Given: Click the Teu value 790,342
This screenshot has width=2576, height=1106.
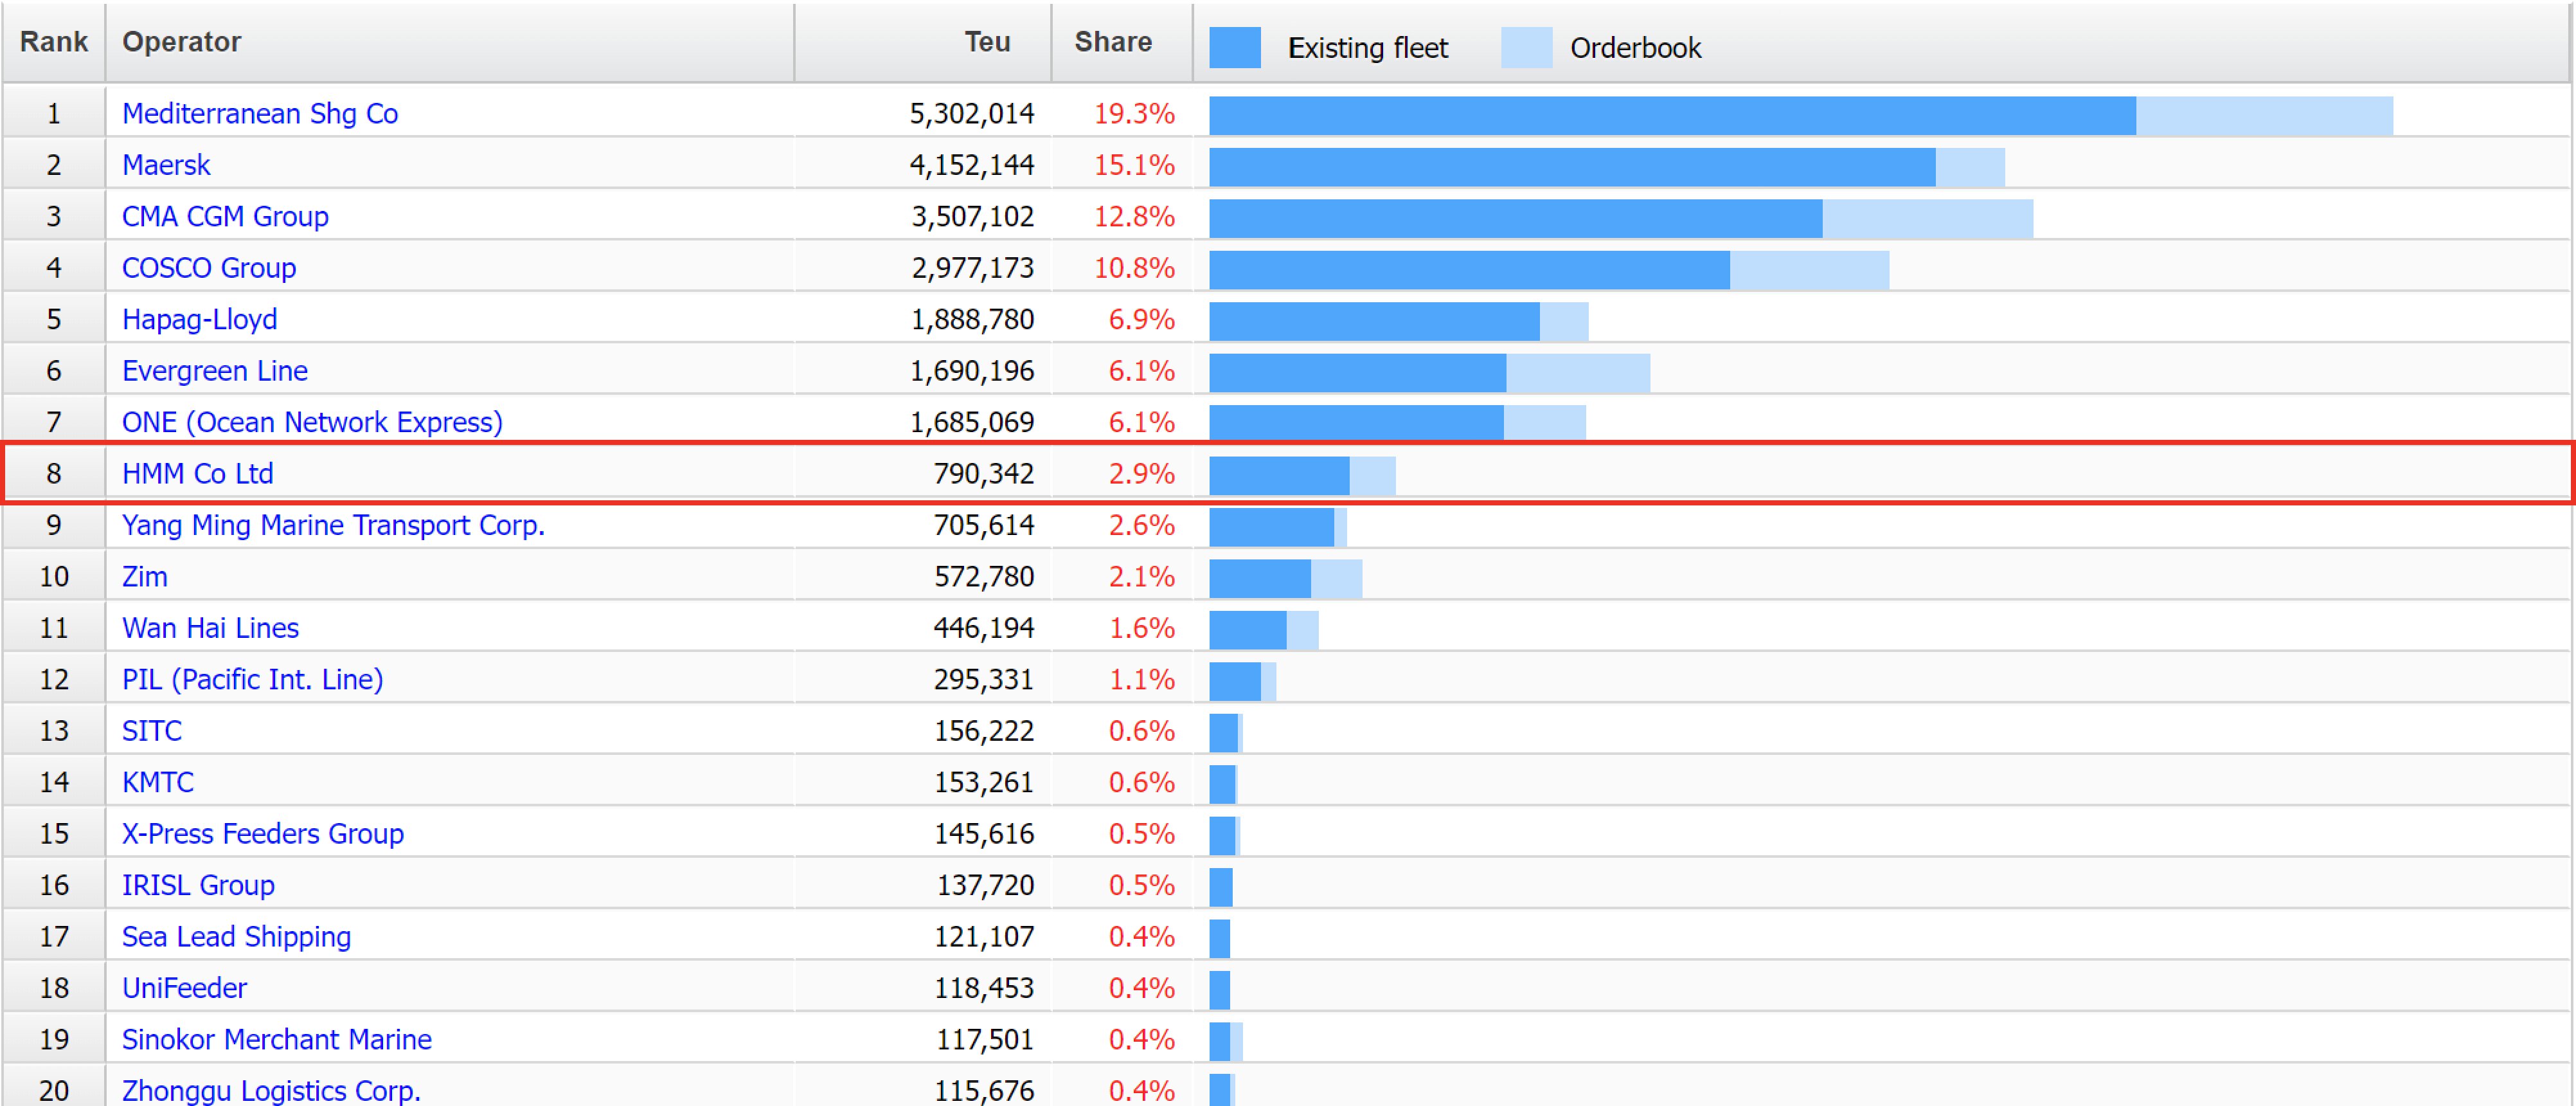Looking at the screenshot, I should coord(984,475).
